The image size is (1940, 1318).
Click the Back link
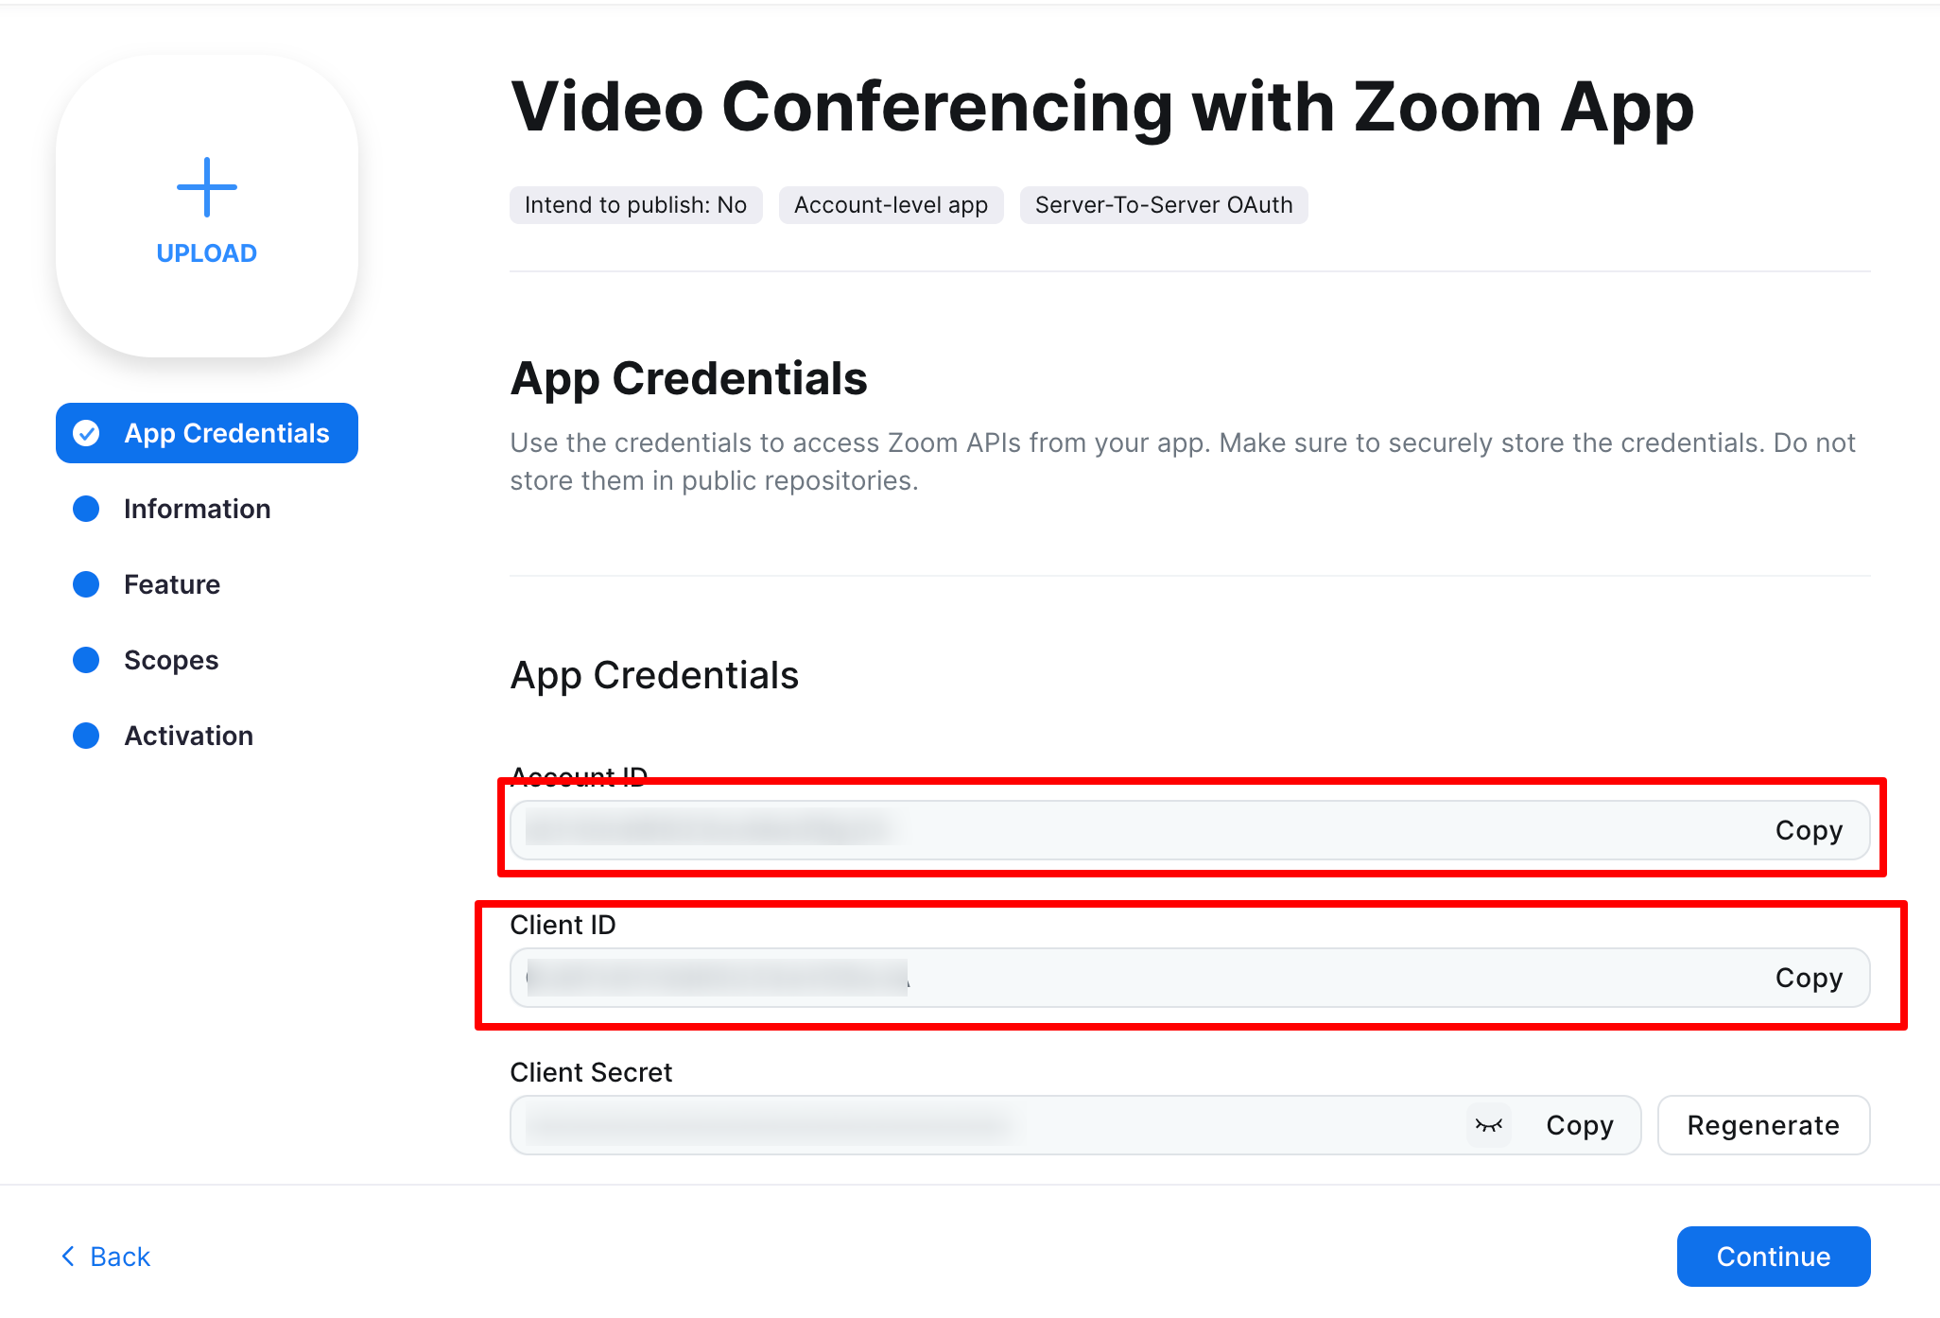tap(120, 1257)
